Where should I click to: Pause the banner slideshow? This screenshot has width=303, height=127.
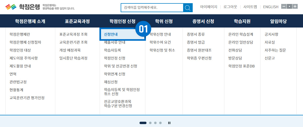[x=169, y=123]
